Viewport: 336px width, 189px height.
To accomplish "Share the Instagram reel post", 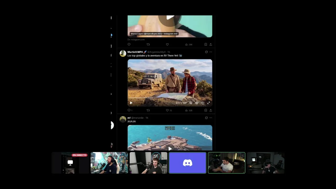I will [x=211, y=44].
